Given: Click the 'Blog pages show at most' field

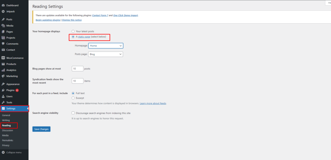Looking at the screenshot, I should [x=77, y=69].
